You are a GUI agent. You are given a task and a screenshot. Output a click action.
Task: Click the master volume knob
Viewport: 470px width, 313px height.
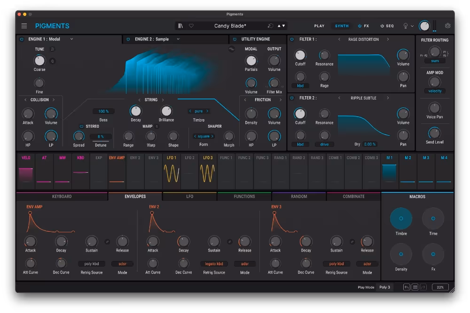(424, 26)
